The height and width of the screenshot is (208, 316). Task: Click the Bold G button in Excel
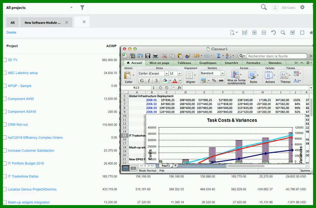click(142, 81)
